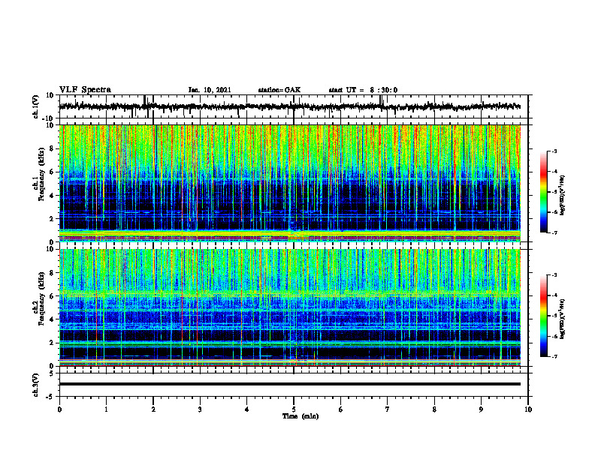Click time axis tick label "1"

click(106, 409)
